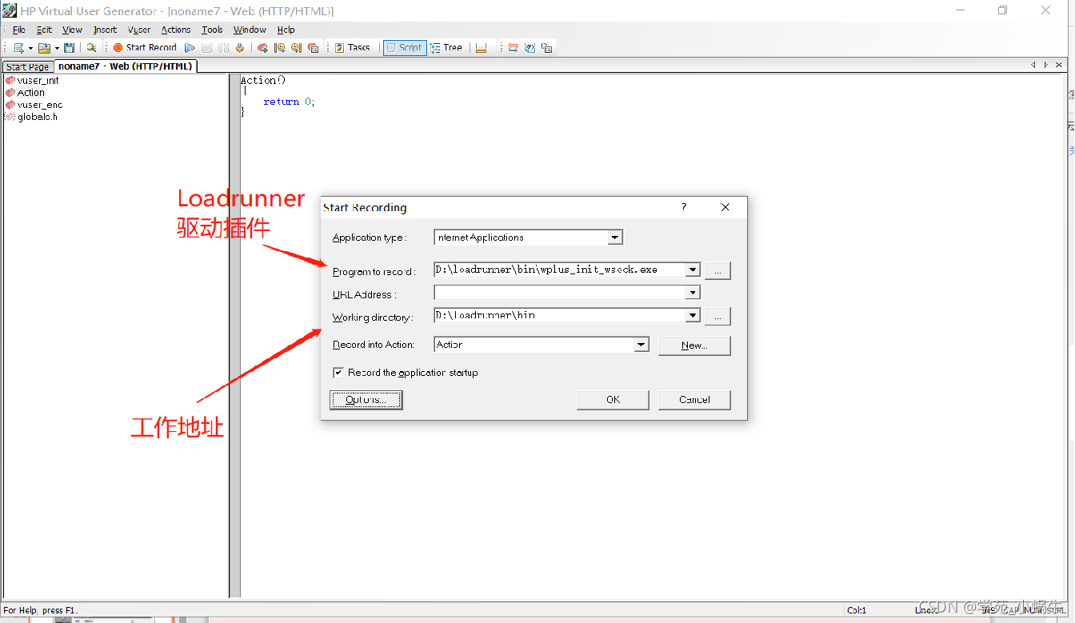This screenshot has width=1075, height=623.
Task: Click the insert start transaction icon
Action: (x=279, y=48)
